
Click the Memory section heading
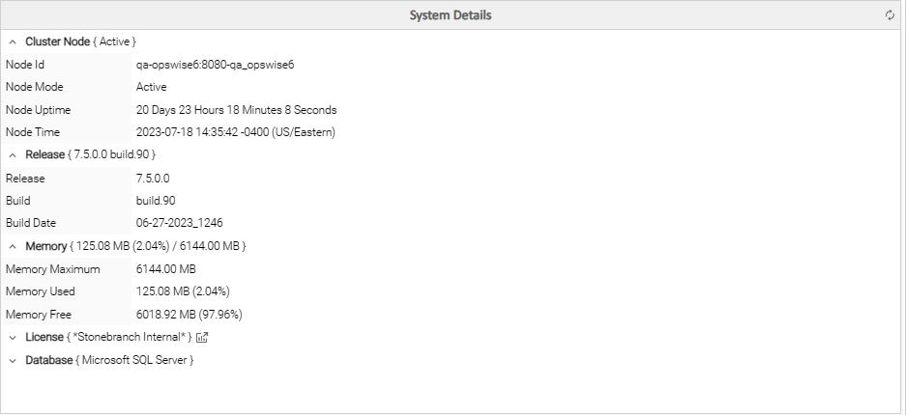pyautogui.click(x=46, y=246)
